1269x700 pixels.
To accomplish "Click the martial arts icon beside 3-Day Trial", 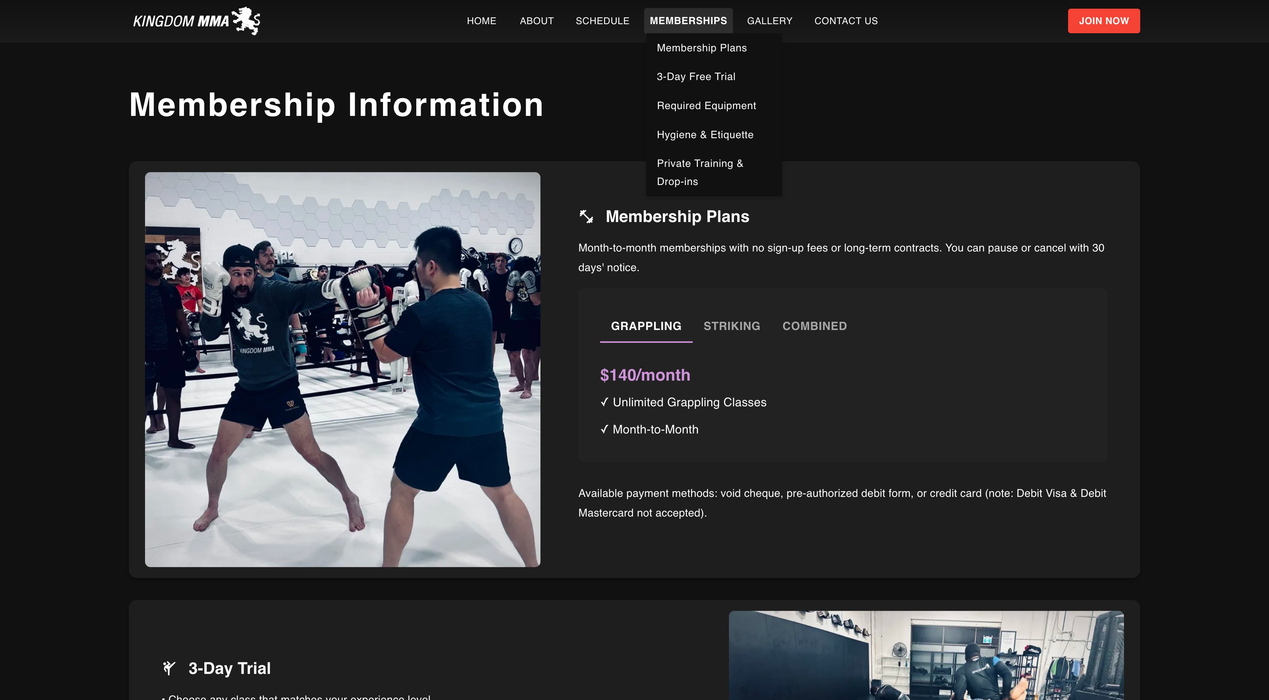I will click(170, 668).
